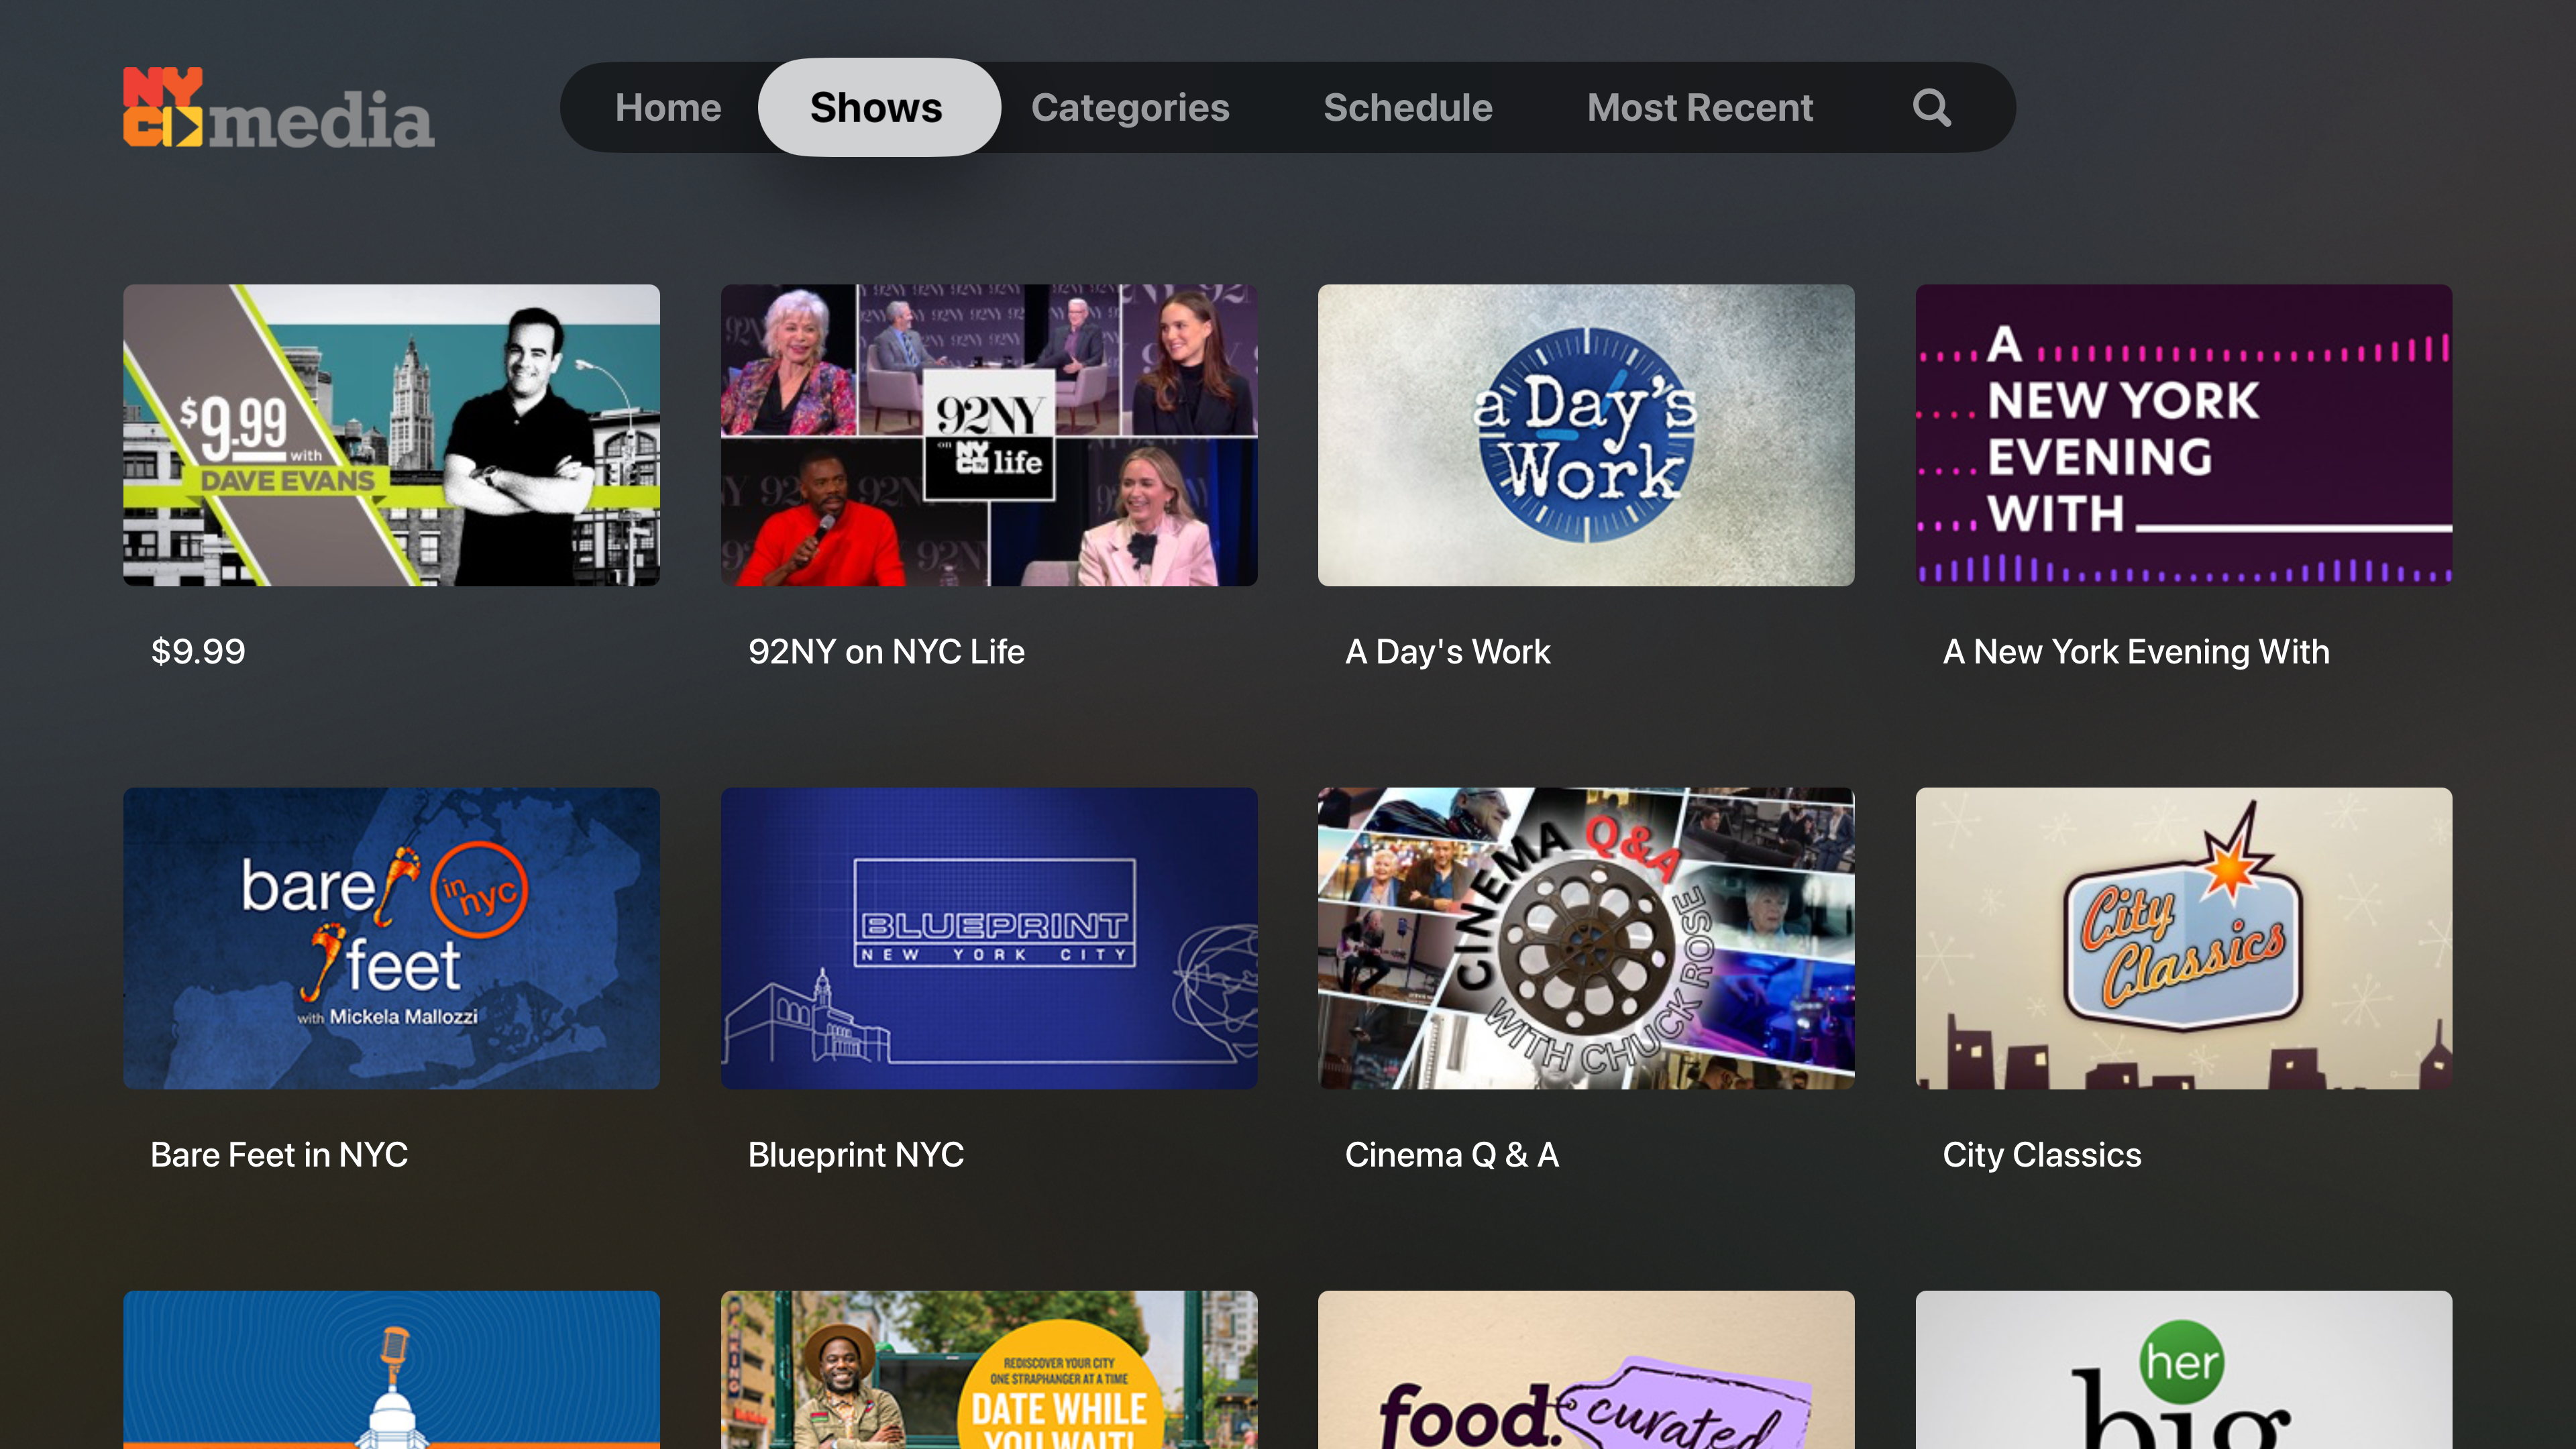Select the Food Curated show thumbnail
The width and height of the screenshot is (2576, 1449).
point(1586,1370)
